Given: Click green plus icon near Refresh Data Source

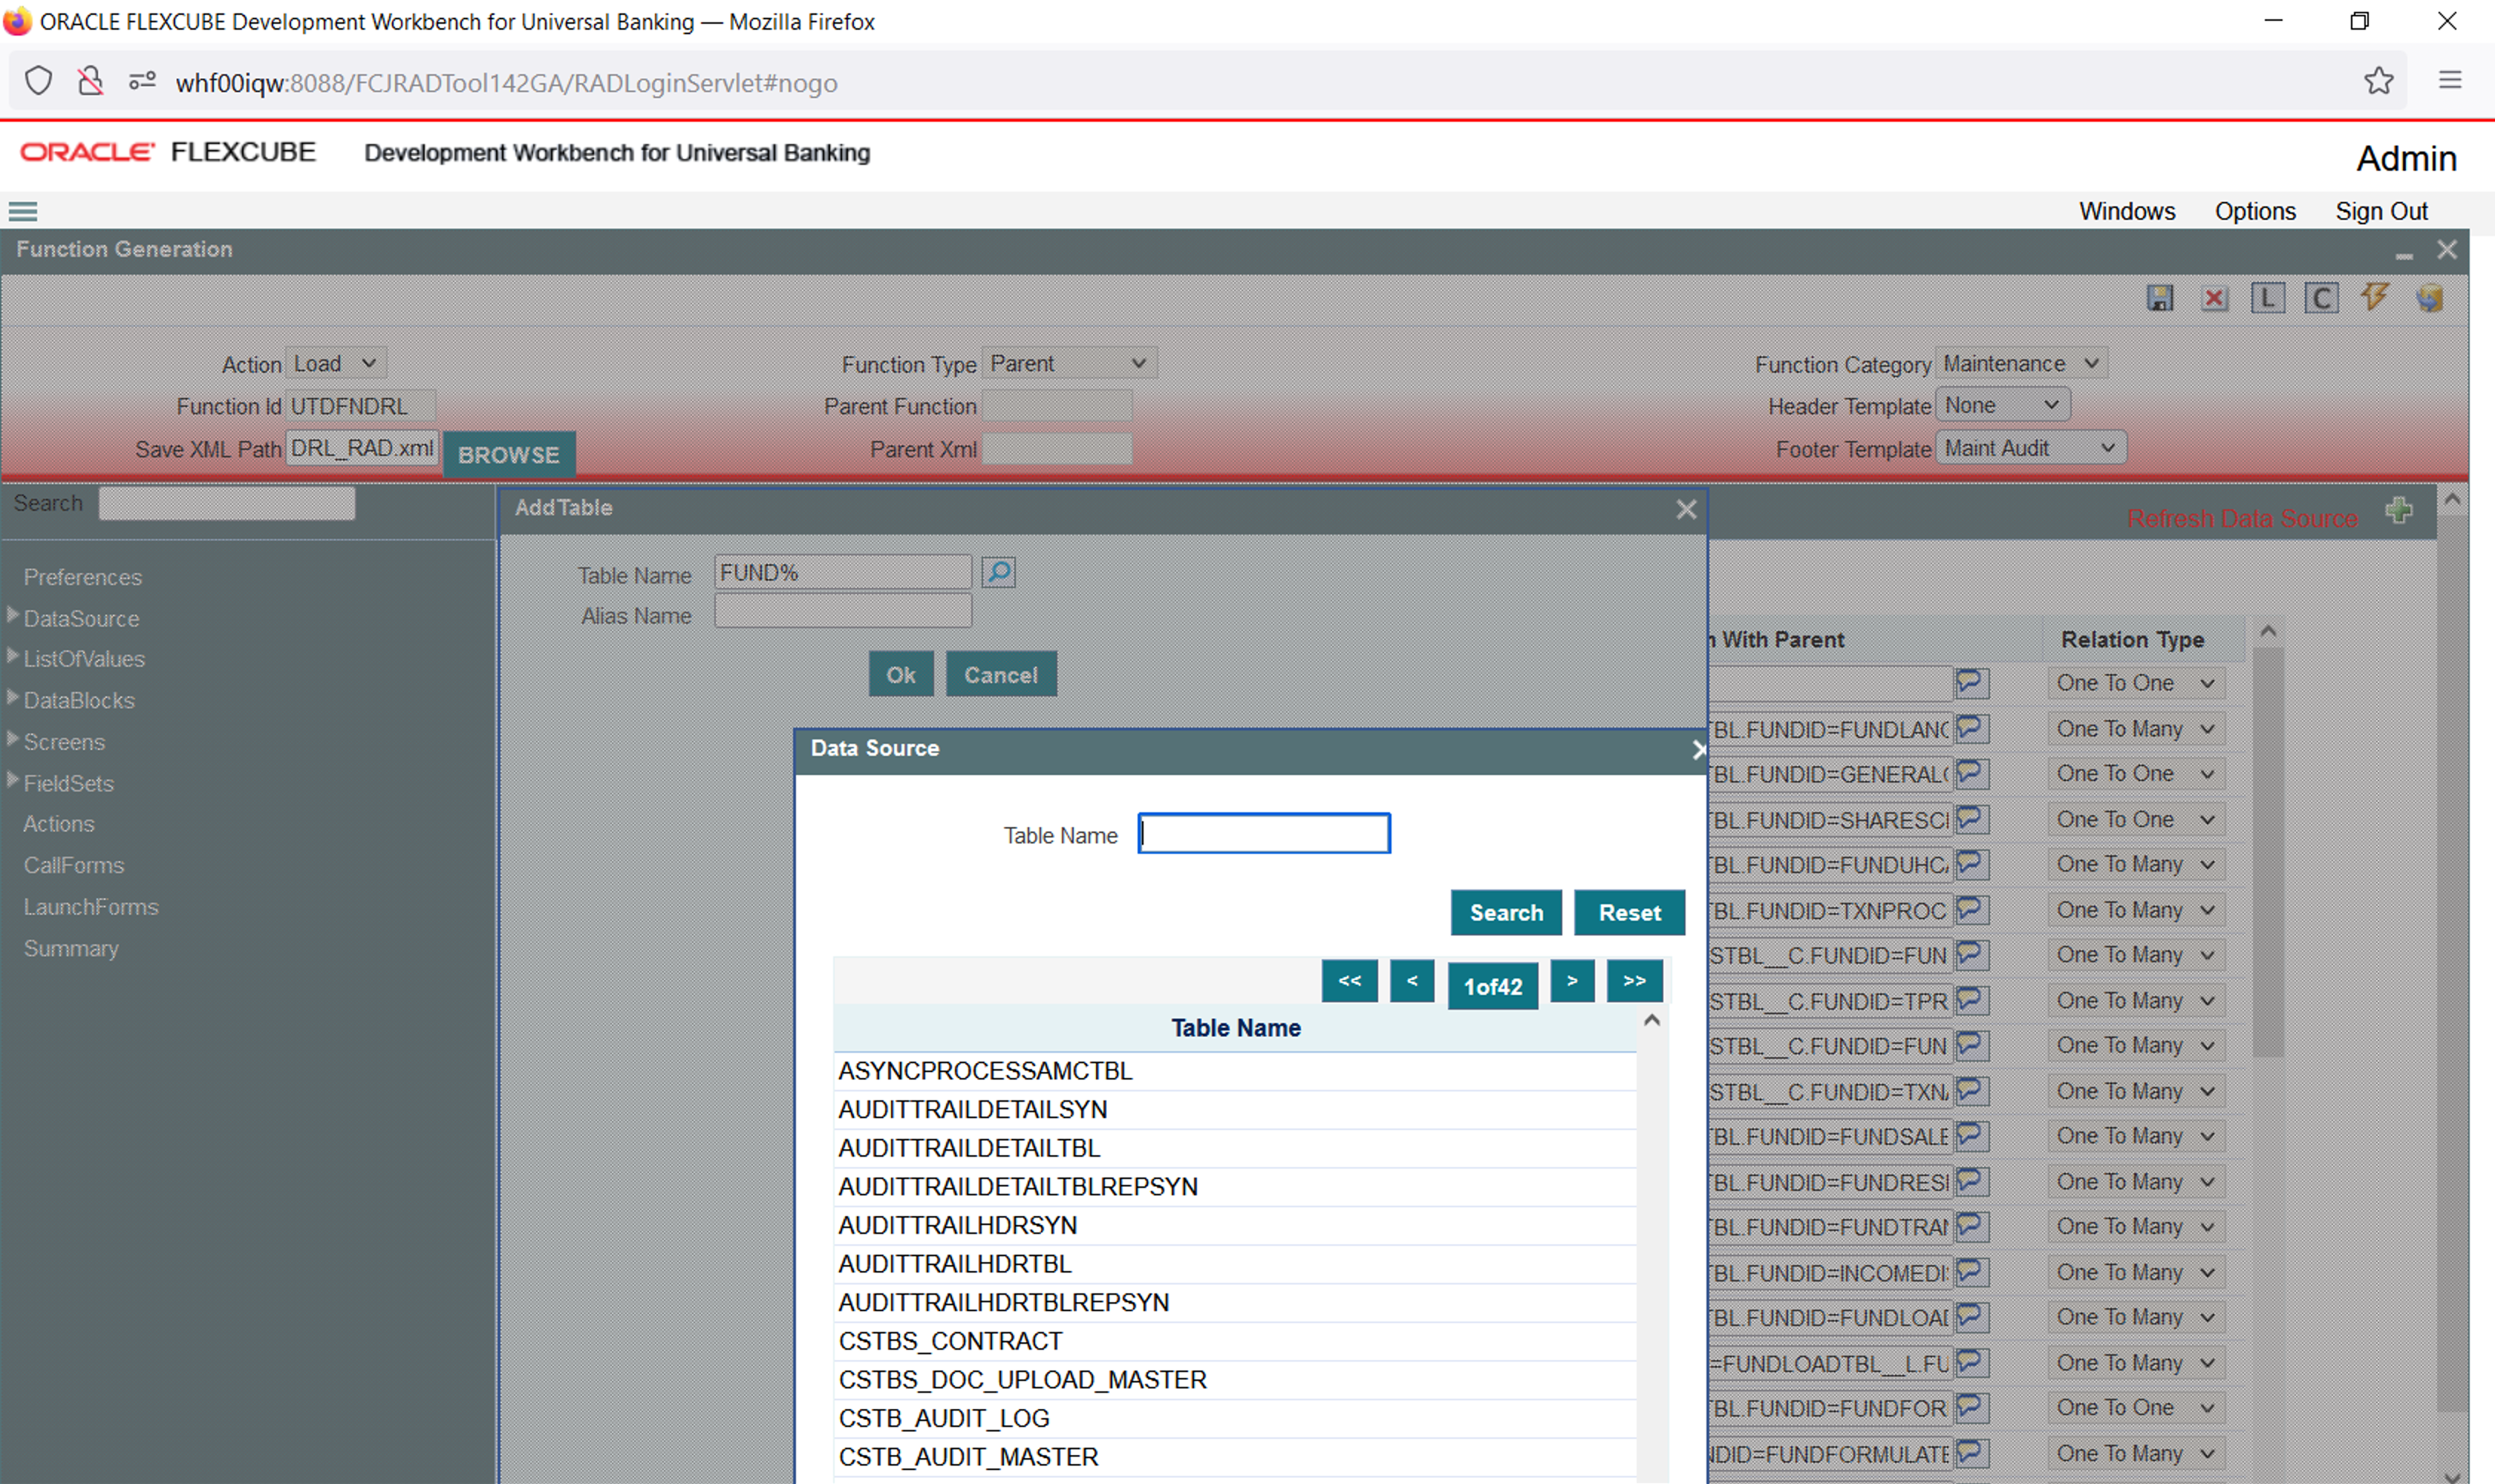Looking at the screenshot, I should [x=2398, y=511].
